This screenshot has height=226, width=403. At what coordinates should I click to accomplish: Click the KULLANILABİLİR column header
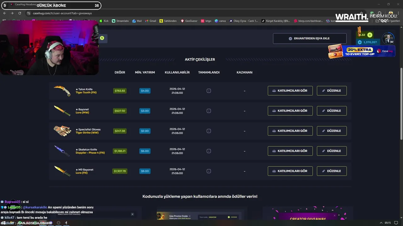(x=177, y=72)
